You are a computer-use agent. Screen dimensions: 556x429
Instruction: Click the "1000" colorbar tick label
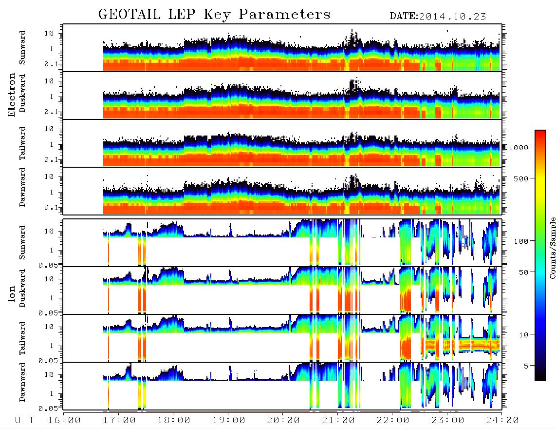tap(519, 147)
